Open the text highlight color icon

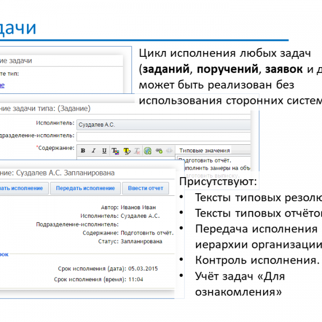[x=127, y=151]
